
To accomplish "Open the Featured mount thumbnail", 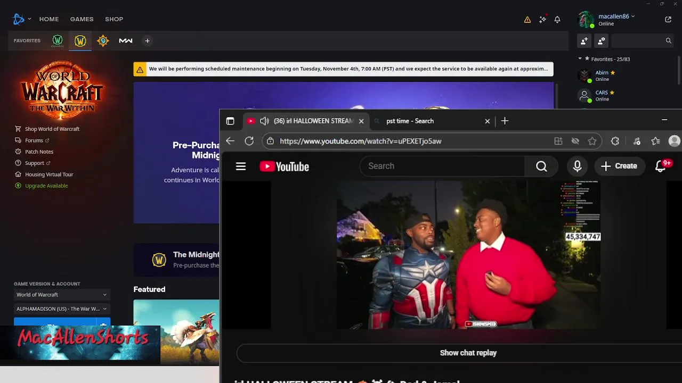I will point(176,331).
